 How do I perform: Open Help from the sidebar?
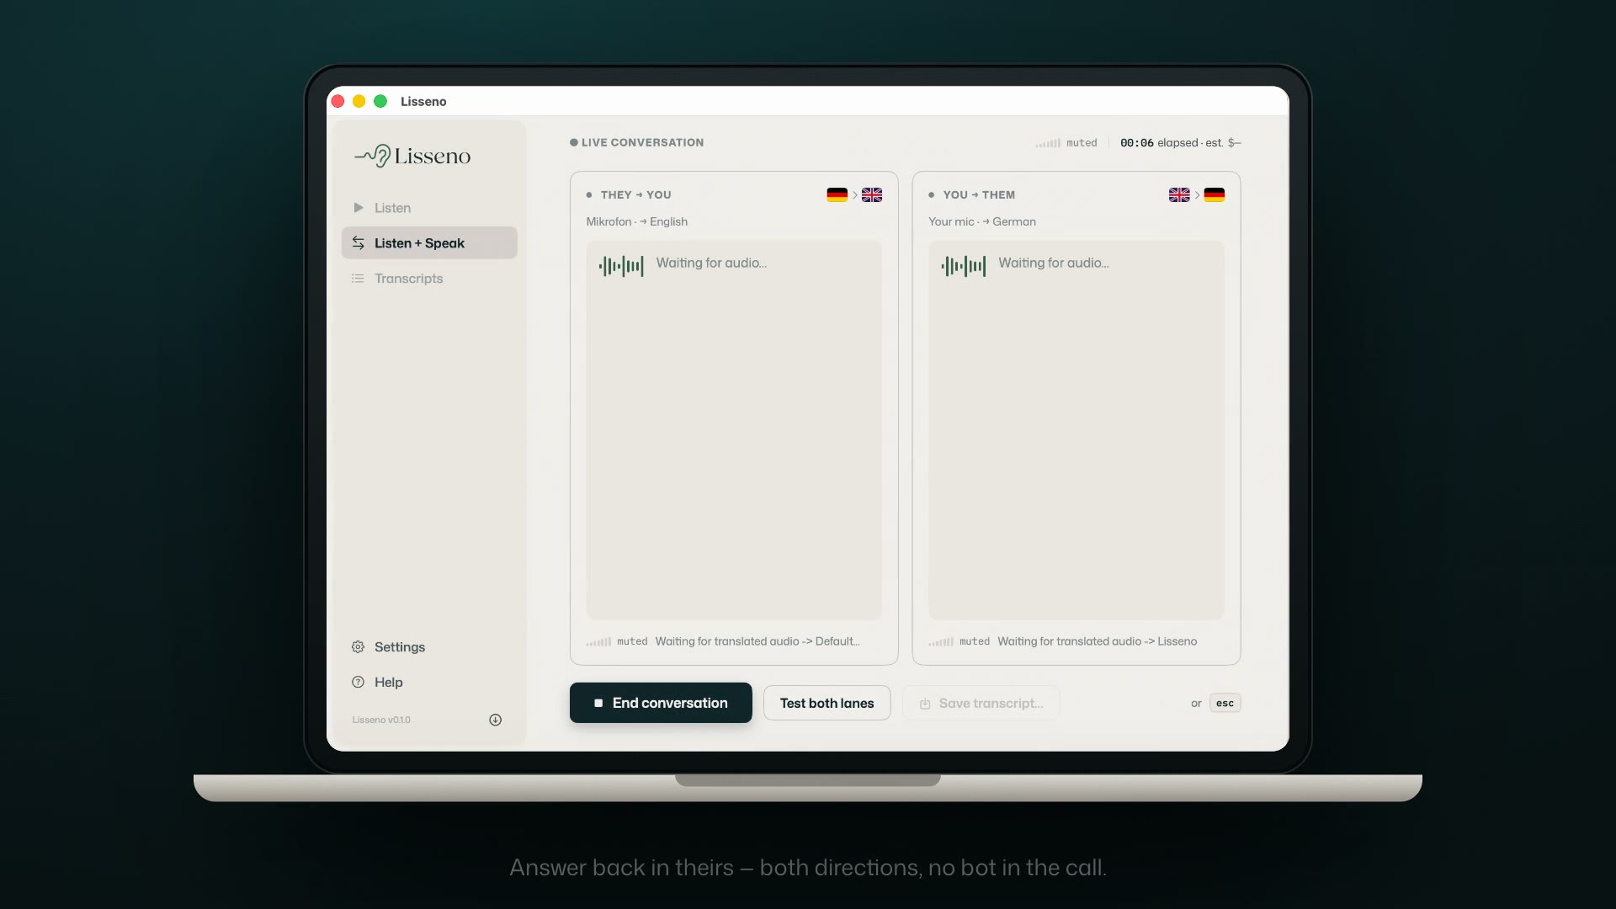coord(429,683)
